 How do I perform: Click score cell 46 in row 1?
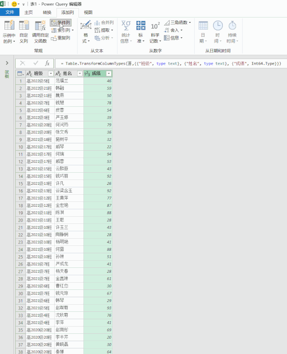pos(98,81)
